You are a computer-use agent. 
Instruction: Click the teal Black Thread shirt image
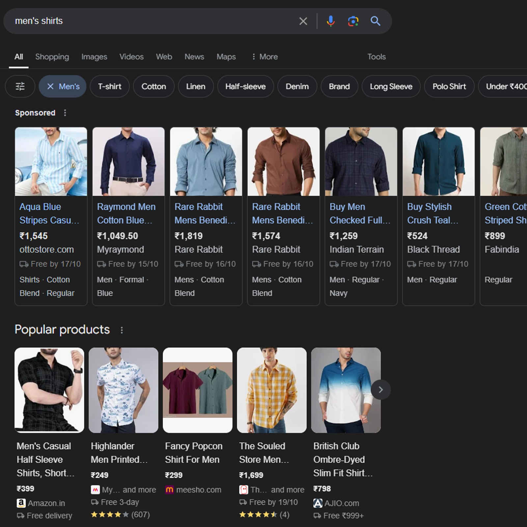(439, 162)
